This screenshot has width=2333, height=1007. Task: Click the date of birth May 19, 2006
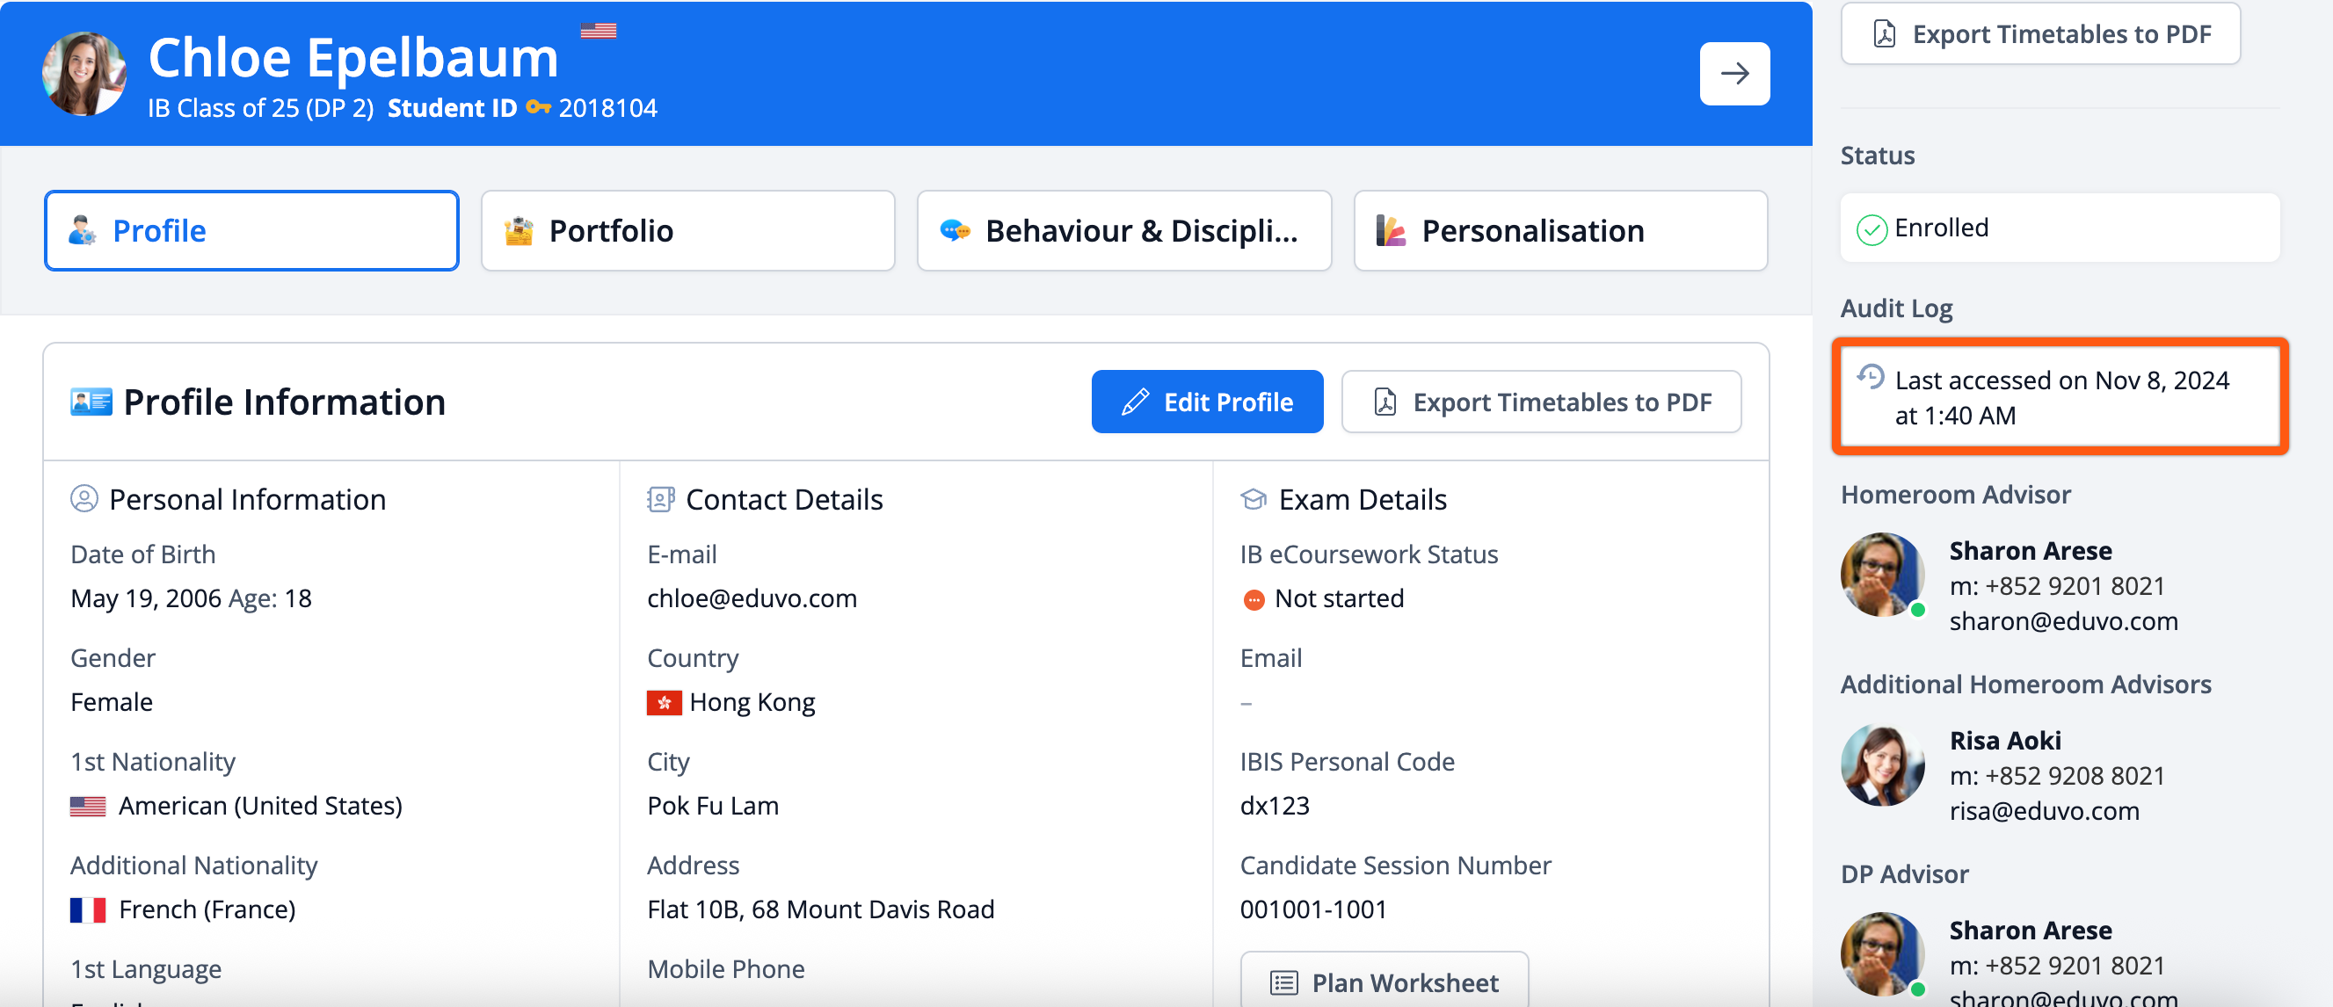(x=146, y=598)
